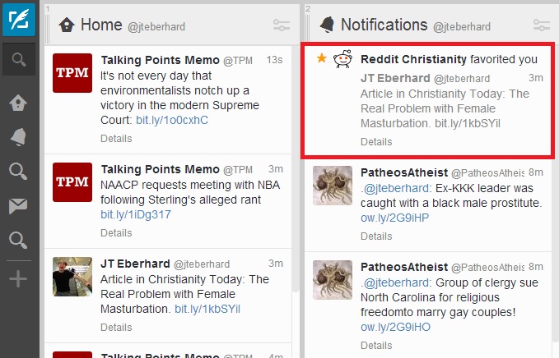The height and width of the screenshot is (358, 559).
Task: Click the @jteberhard mention in Ex-KKK tweet
Action: [396, 188]
